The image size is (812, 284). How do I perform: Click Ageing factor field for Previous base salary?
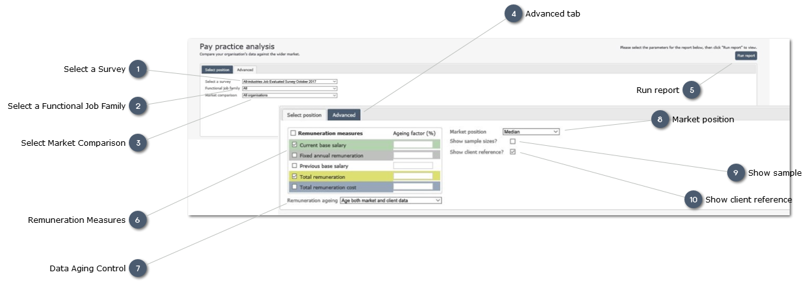(x=412, y=166)
